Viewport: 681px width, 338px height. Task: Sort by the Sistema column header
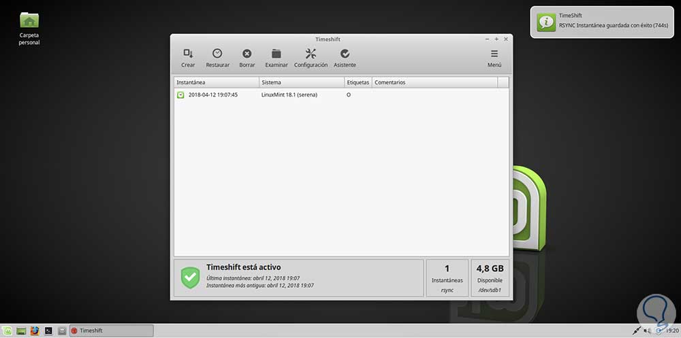pos(302,82)
